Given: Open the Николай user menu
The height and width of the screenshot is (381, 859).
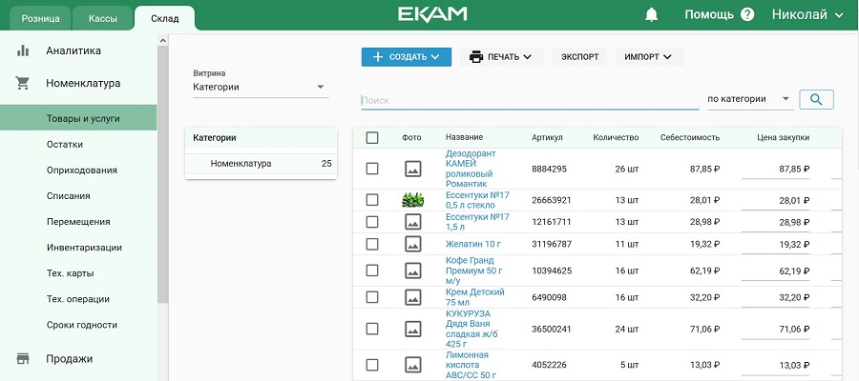Looking at the screenshot, I should [x=807, y=14].
